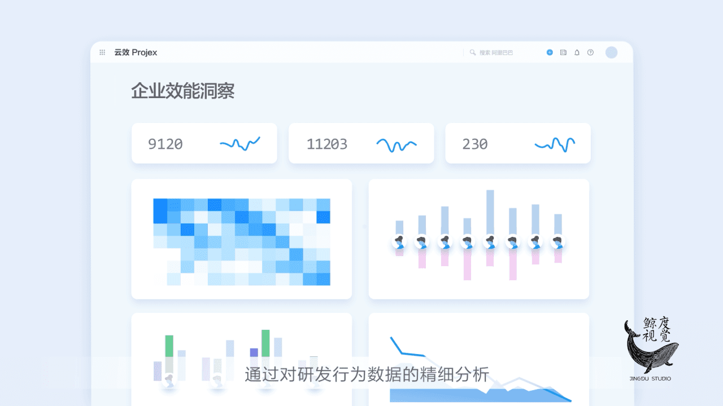Screen dimensions: 723x406
Task: Click the 云效 Projex logo title
Action: [x=136, y=52]
